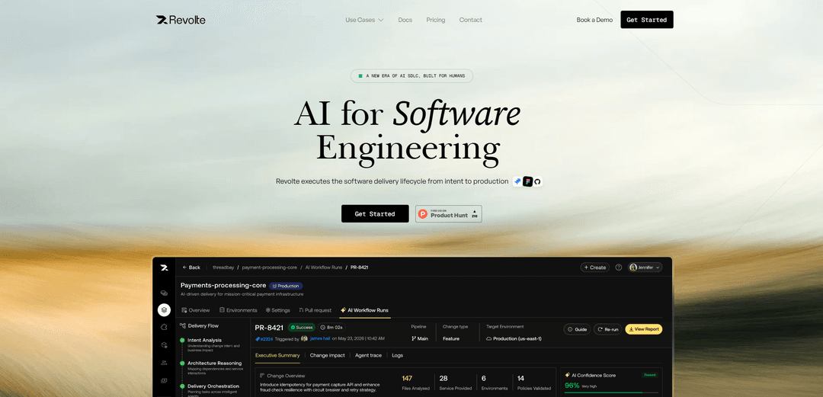
Task: Click the Feature change type value
Action: pos(451,339)
